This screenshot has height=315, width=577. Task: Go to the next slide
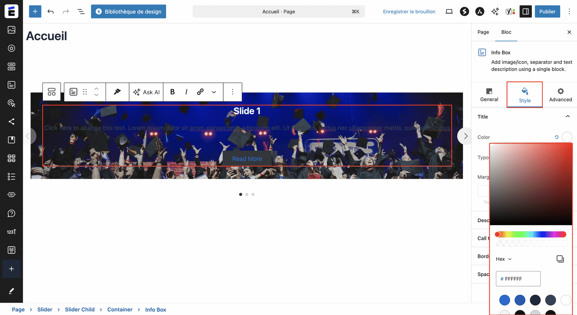[x=465, y=136]
